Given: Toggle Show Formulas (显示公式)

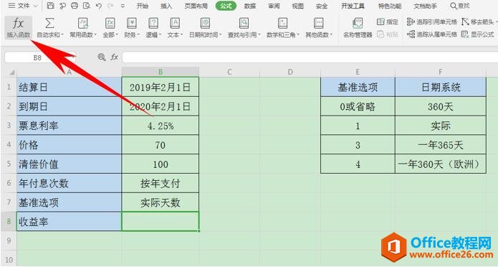Looking at the screenshot, I should pyautogui.click(x=477, y=34).
